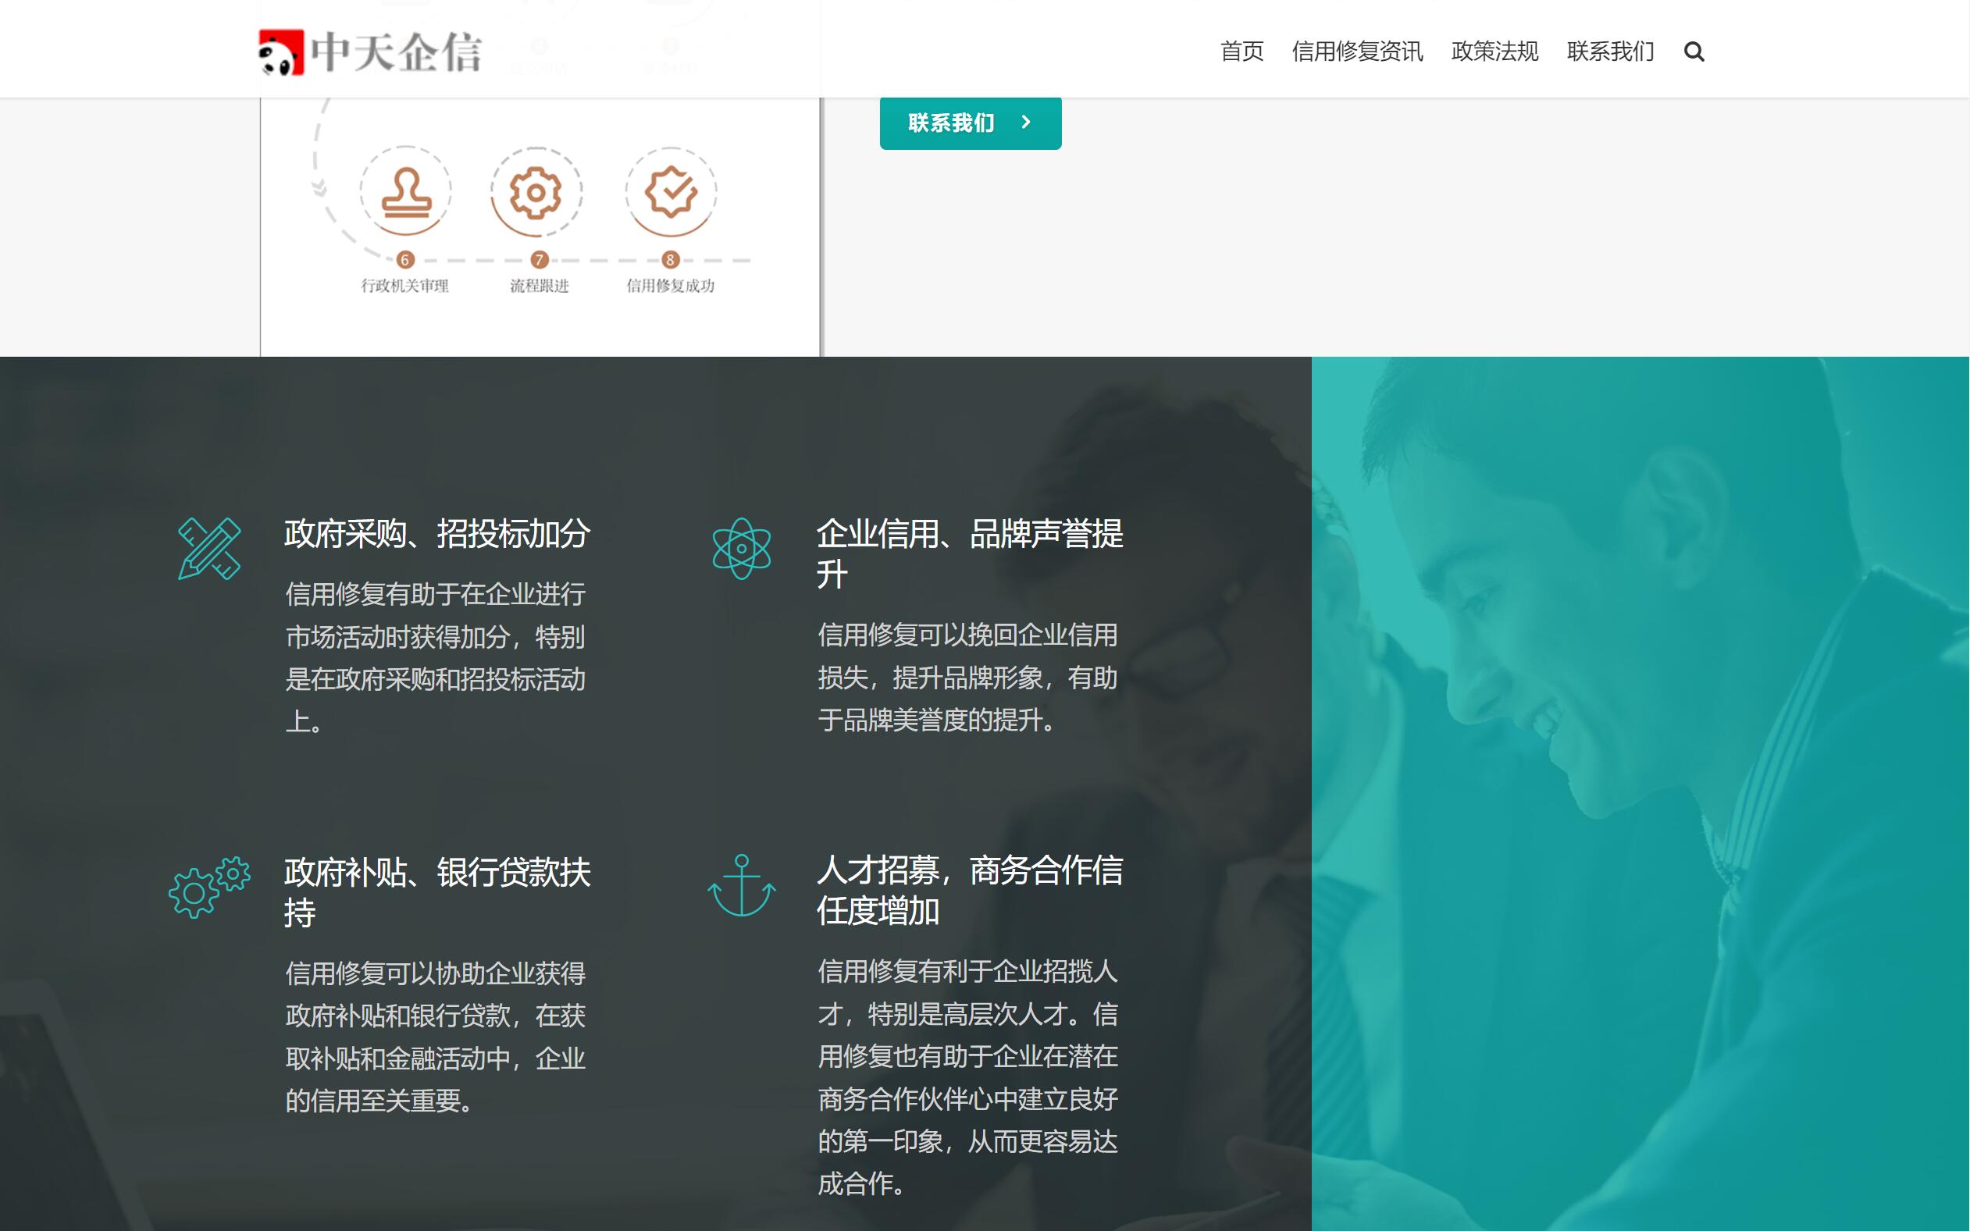Click the stamp icon for 行政机关审理
This screenshot has width=1970, height=1231.
coord(405,193)
